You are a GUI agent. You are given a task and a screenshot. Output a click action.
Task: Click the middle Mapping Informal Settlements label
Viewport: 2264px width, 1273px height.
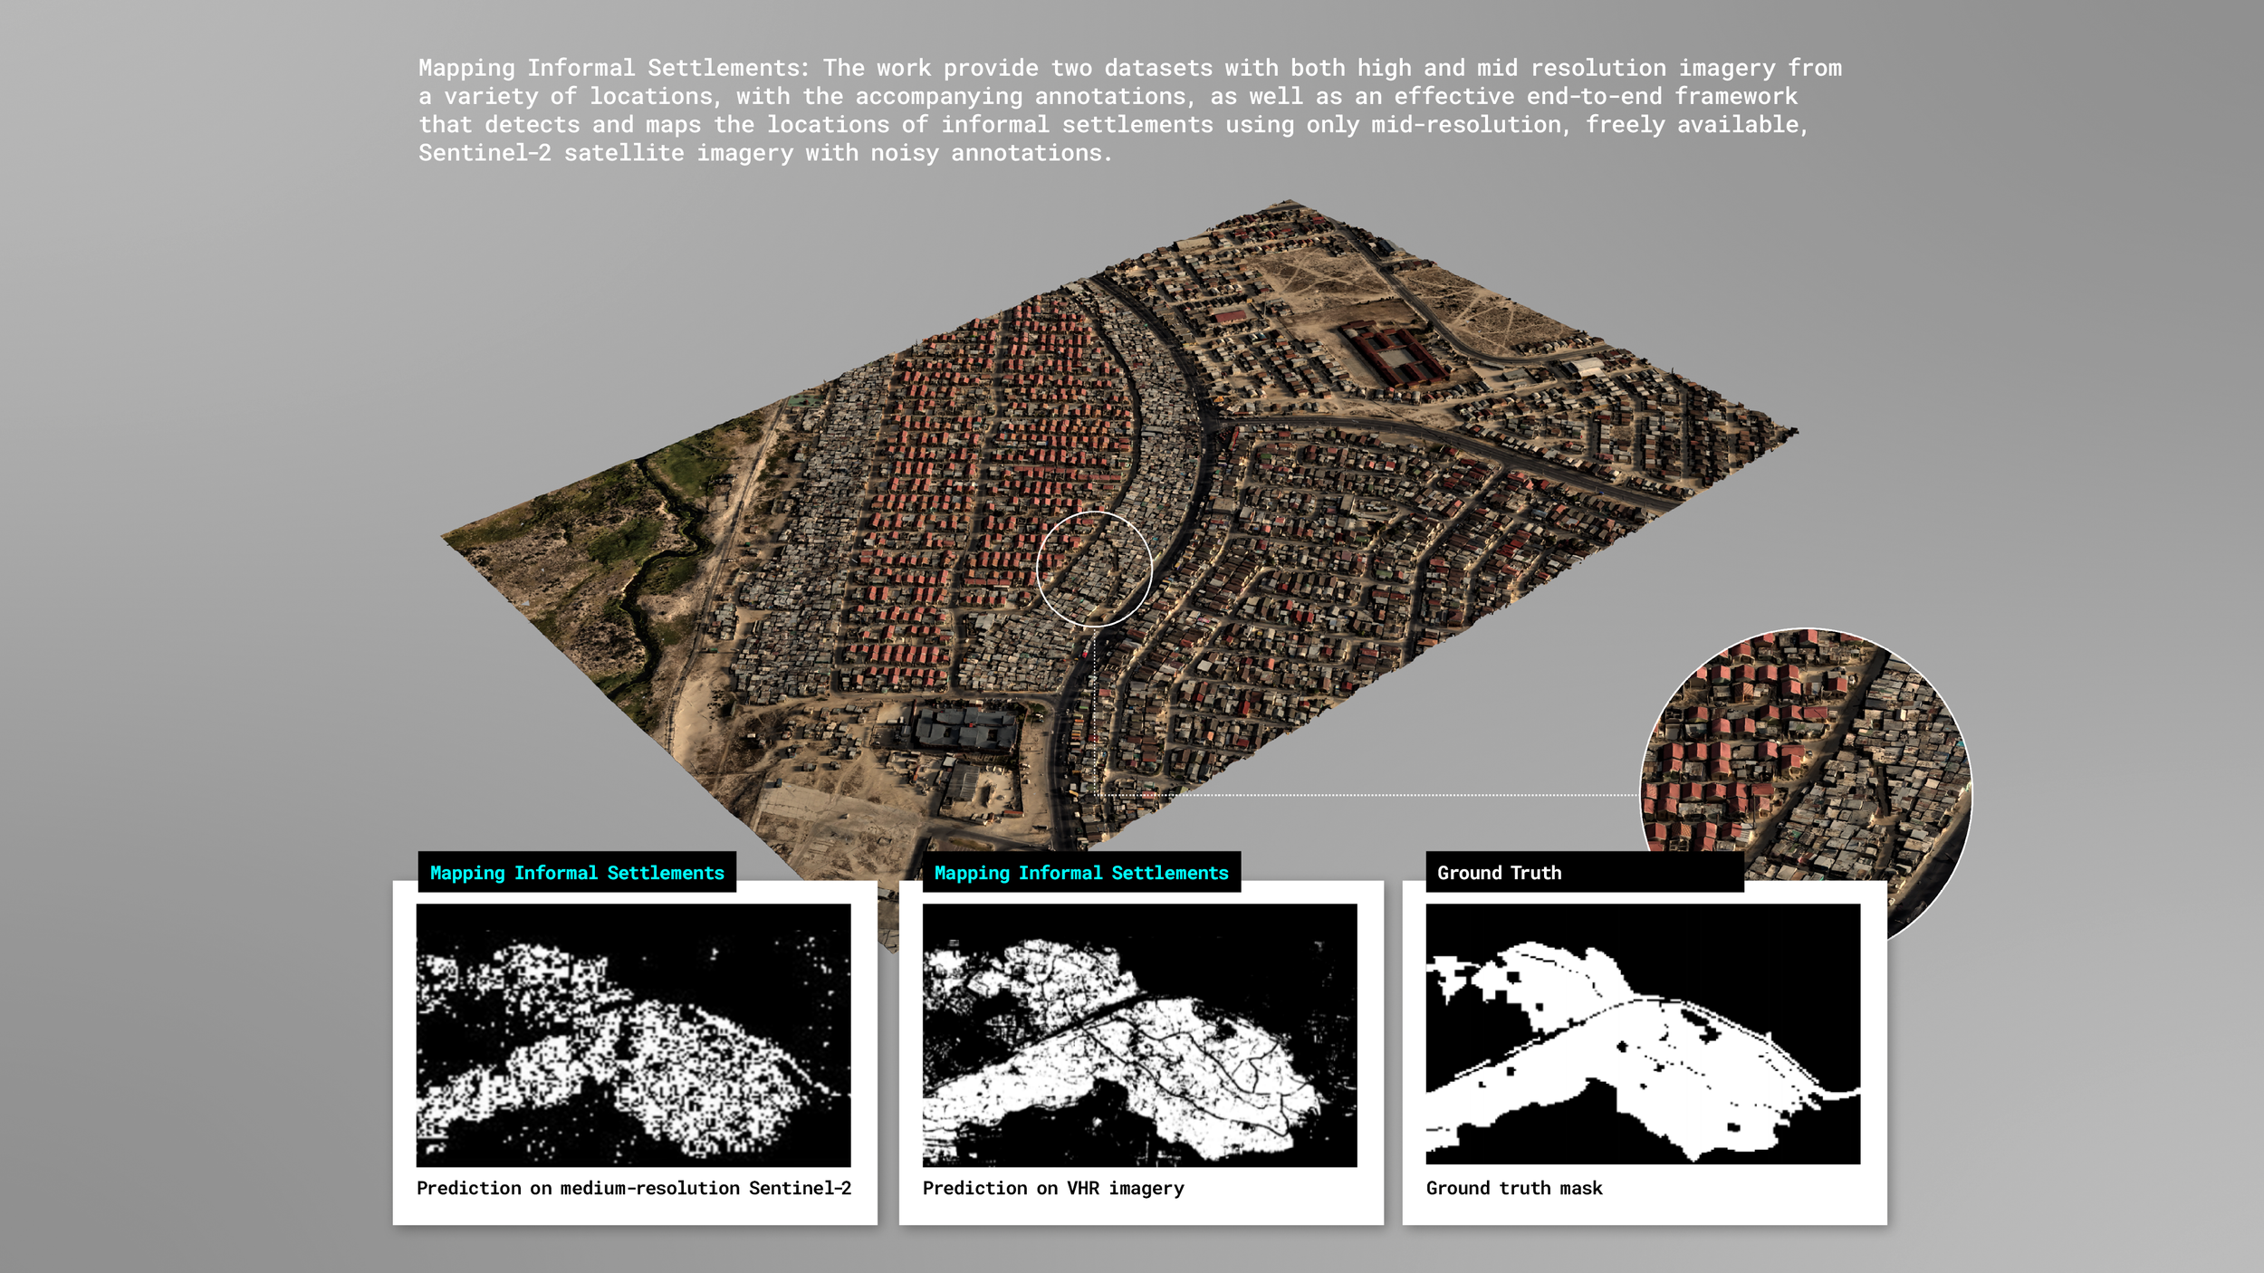1080,872
